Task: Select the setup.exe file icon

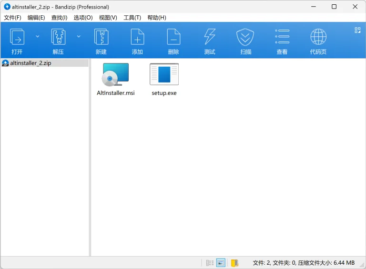Action: 164,74
